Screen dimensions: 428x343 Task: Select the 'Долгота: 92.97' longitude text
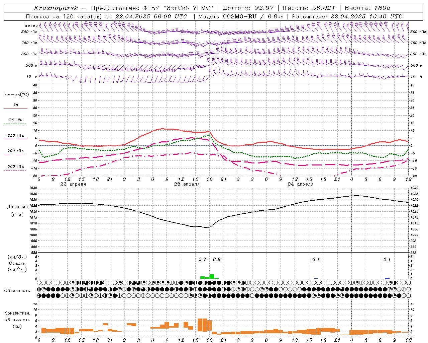point(248,8)
